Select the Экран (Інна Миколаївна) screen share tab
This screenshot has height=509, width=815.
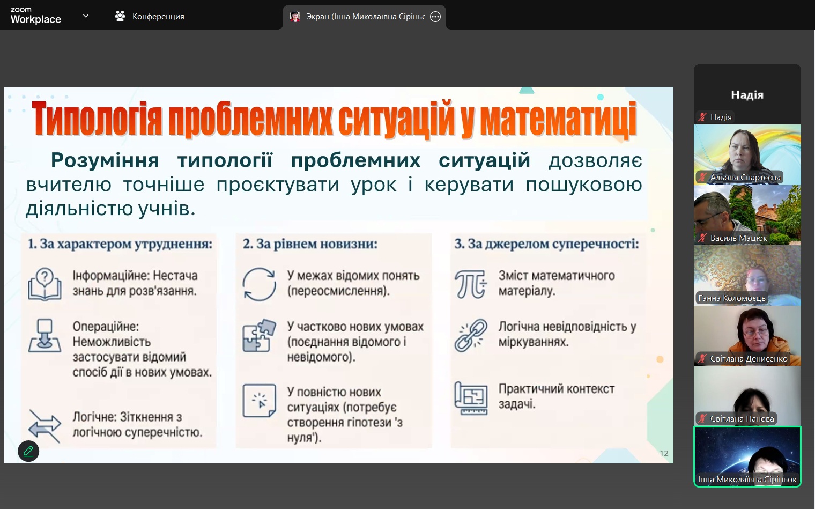[359, 17]
